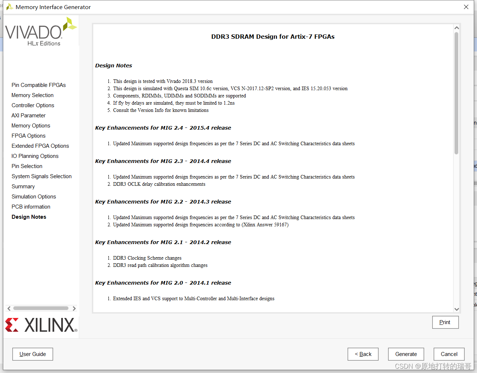This screenshot has height=373, width=477.
Task: Click 'Key Enhancements for MIG 2.0' heading
Action: [x=163, y=283]
